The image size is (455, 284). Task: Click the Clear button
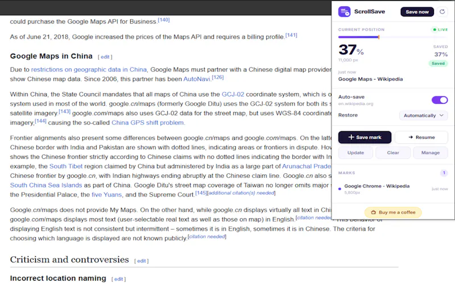(x=393, y=153)
